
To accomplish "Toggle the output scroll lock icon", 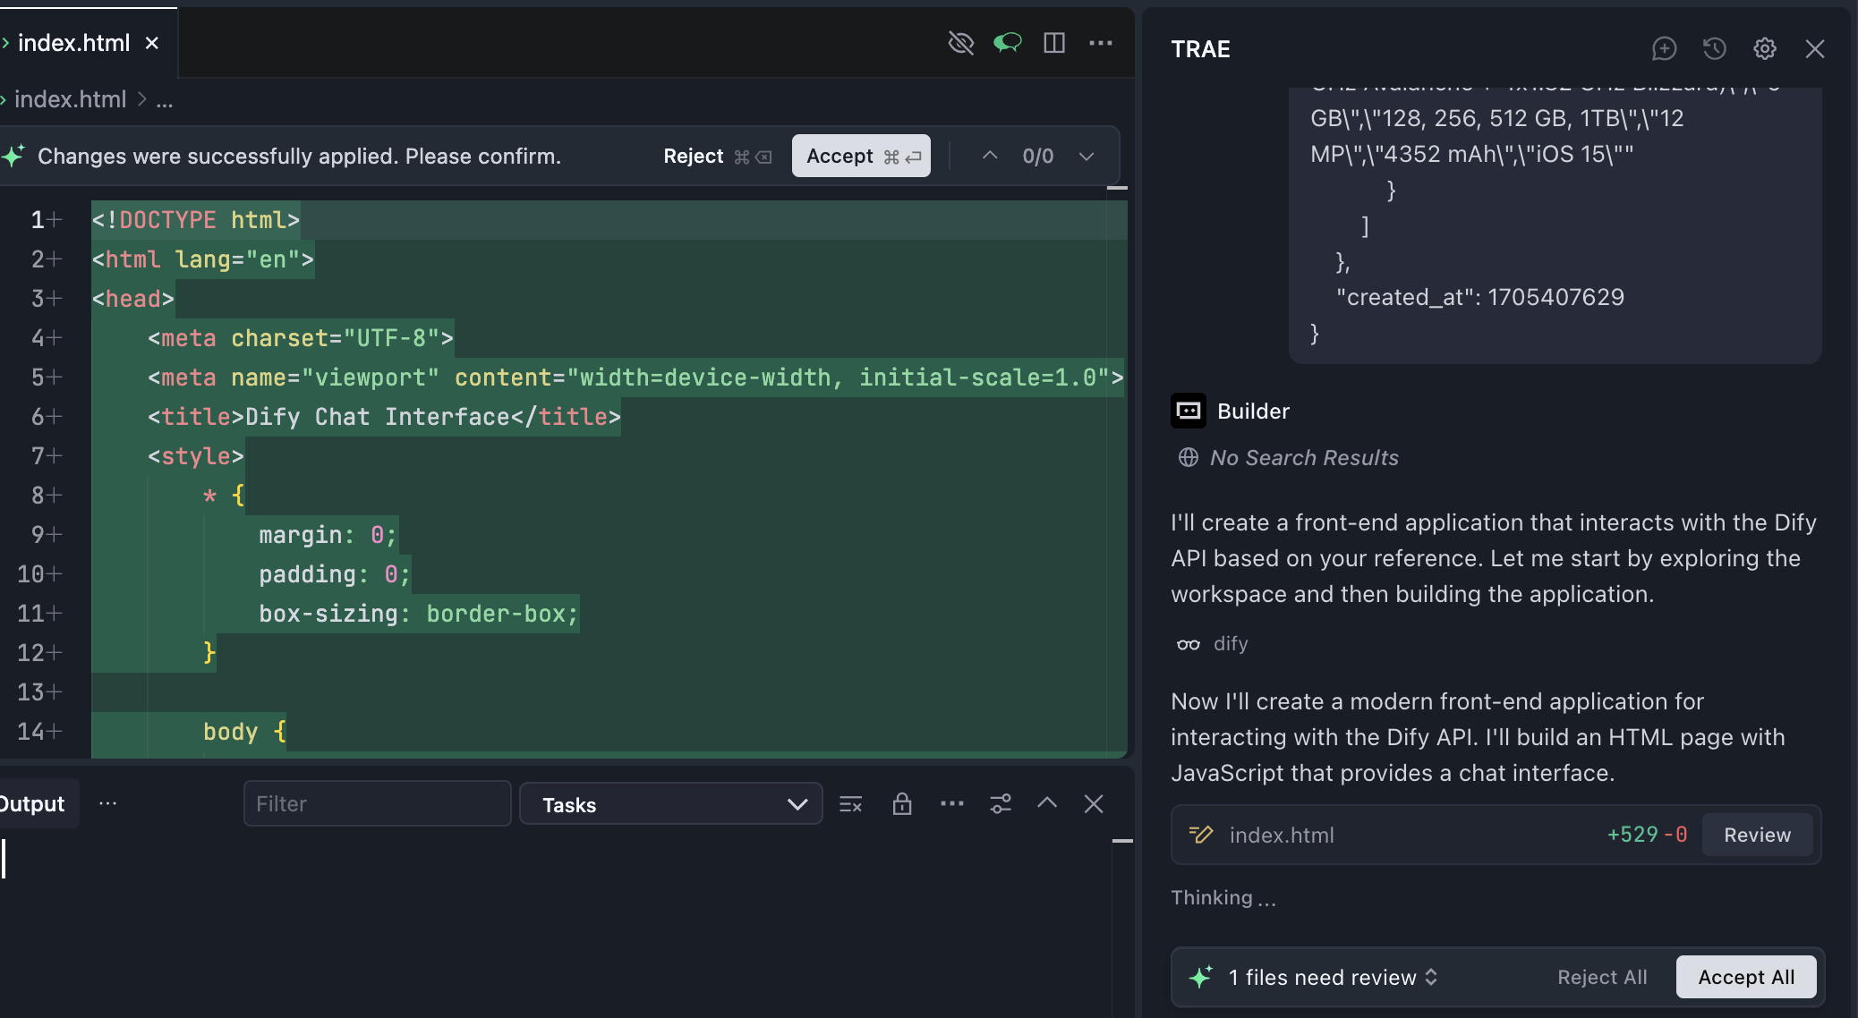I will point(902,804).
